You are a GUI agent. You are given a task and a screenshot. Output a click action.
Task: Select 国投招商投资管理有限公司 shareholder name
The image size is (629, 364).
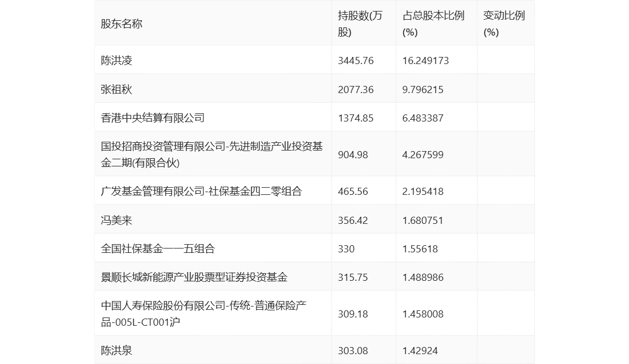tap(212, 154)
